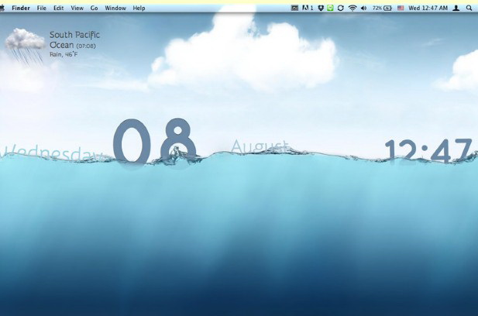The image size is (478, 316).
Task: Open the Apple menu
Action: [x=4, y=7]
